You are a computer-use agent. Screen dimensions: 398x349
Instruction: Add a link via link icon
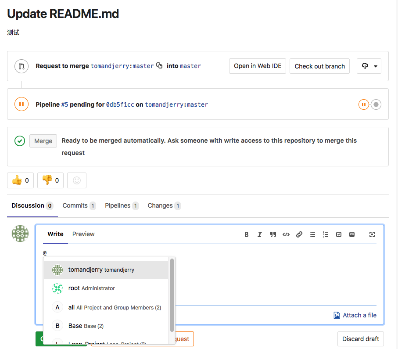pos(299,234)
